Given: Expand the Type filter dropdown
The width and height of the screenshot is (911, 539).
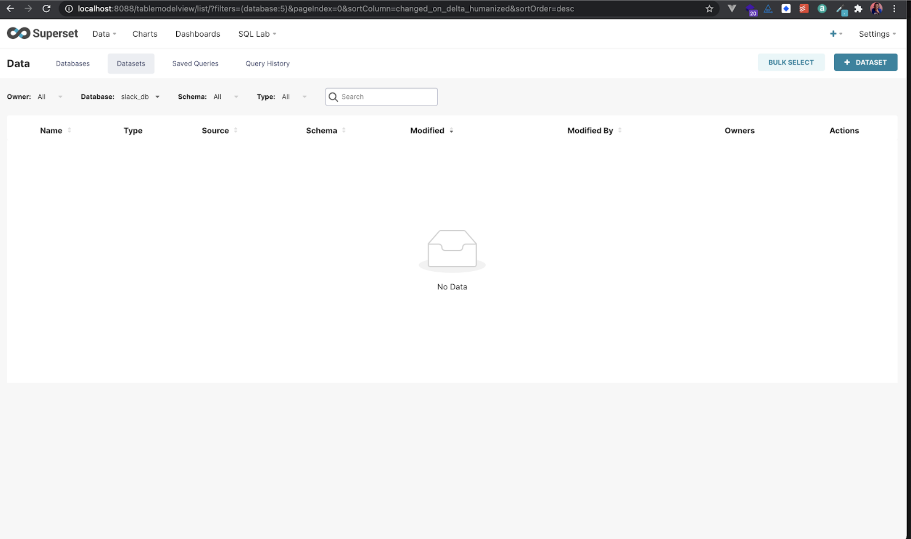Looking at the screenshot, I should click(x=294, y=97).
